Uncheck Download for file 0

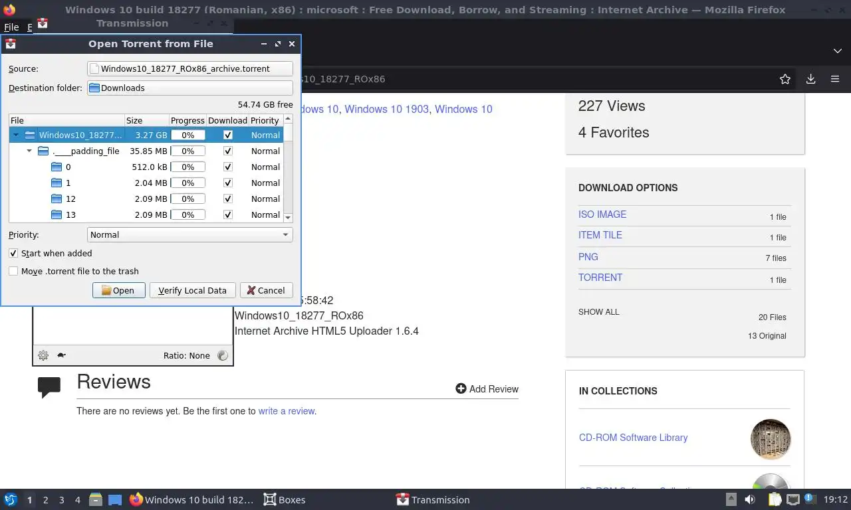tap(227, 167)
